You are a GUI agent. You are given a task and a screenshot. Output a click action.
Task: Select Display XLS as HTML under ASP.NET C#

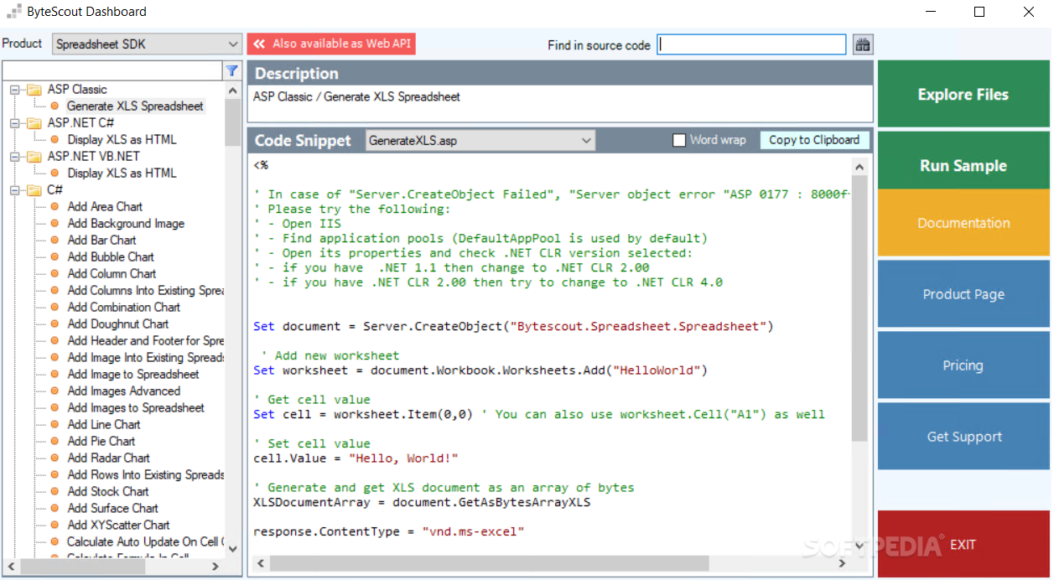[122, 140]
